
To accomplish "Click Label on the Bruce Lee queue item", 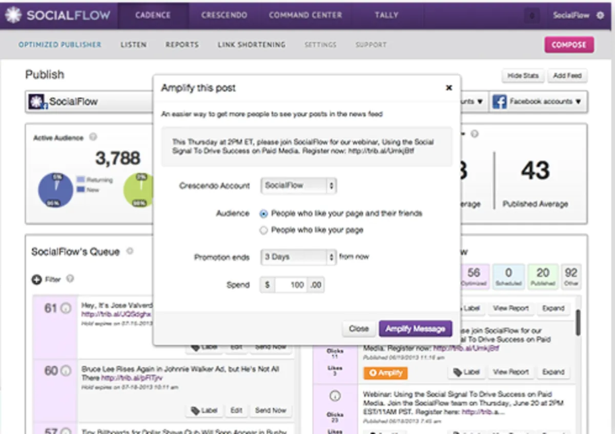I will pos(203,410).
